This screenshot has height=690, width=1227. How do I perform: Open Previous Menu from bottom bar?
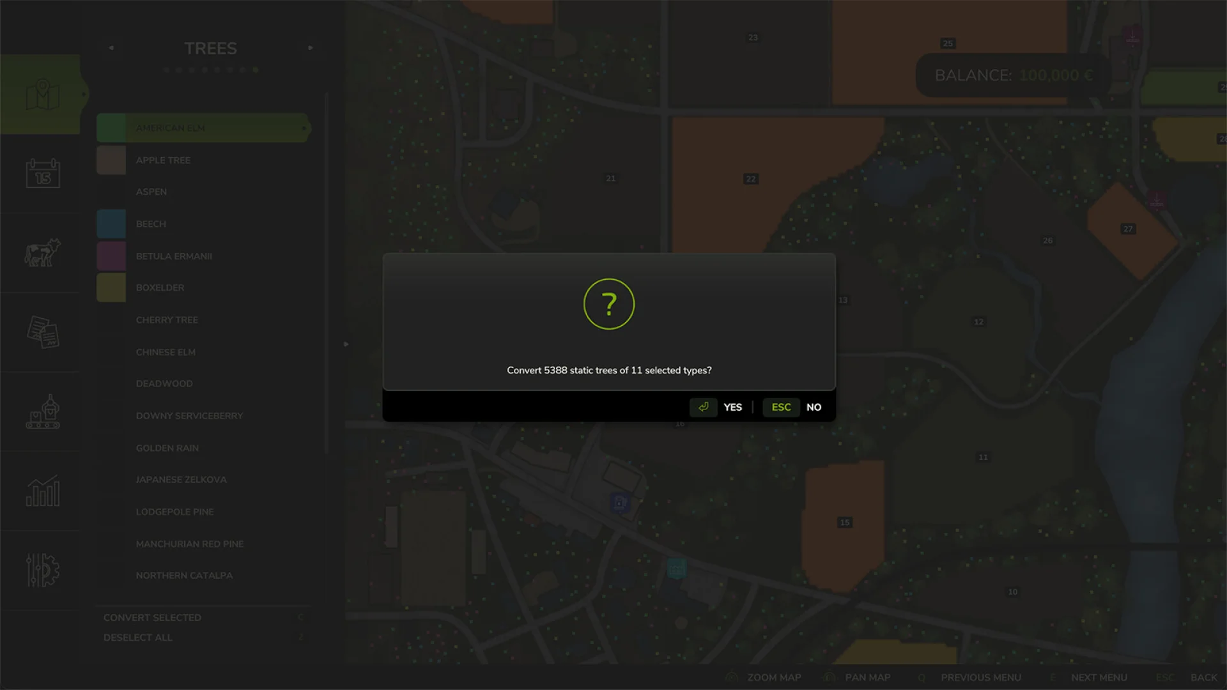(x=981, y=677)
